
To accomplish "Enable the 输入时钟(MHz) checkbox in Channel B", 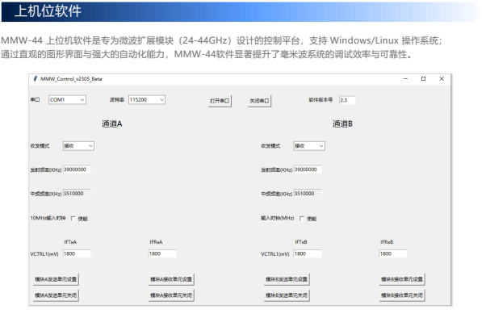I will [302, 219].
